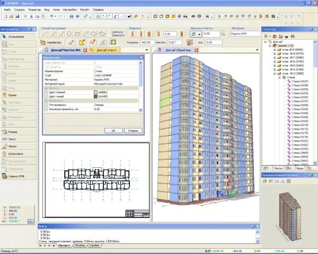Click the green wireframe box icon beside параметры

tap(113, 42)
